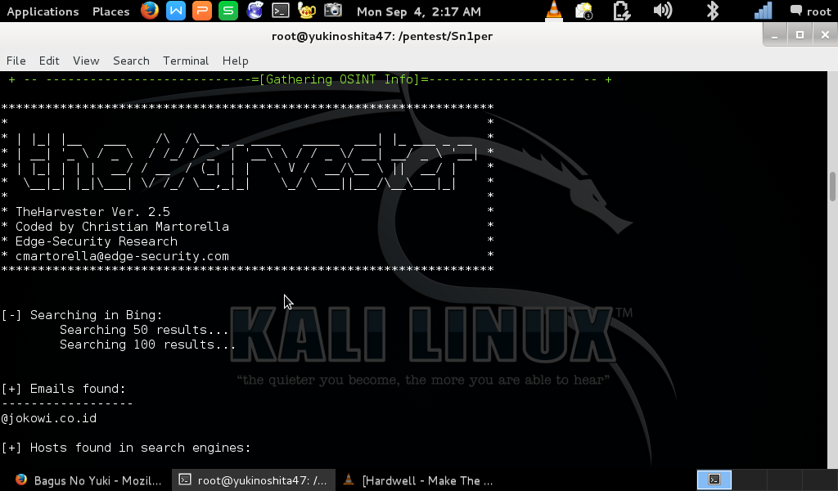
Task: Open the terminal File menu
Action: [x=16, y=61]
